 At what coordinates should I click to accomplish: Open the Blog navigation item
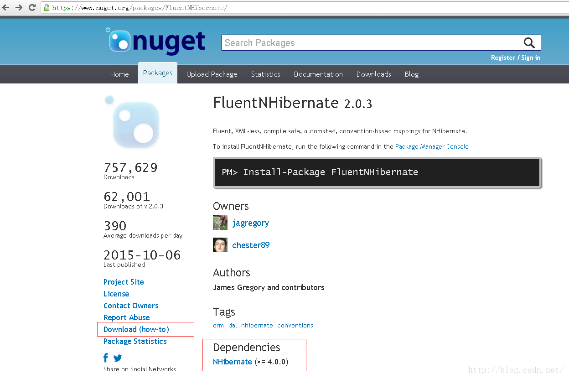(412, 74)
